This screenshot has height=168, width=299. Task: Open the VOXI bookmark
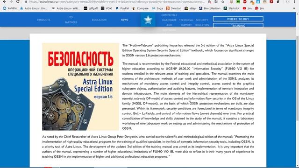107,8
